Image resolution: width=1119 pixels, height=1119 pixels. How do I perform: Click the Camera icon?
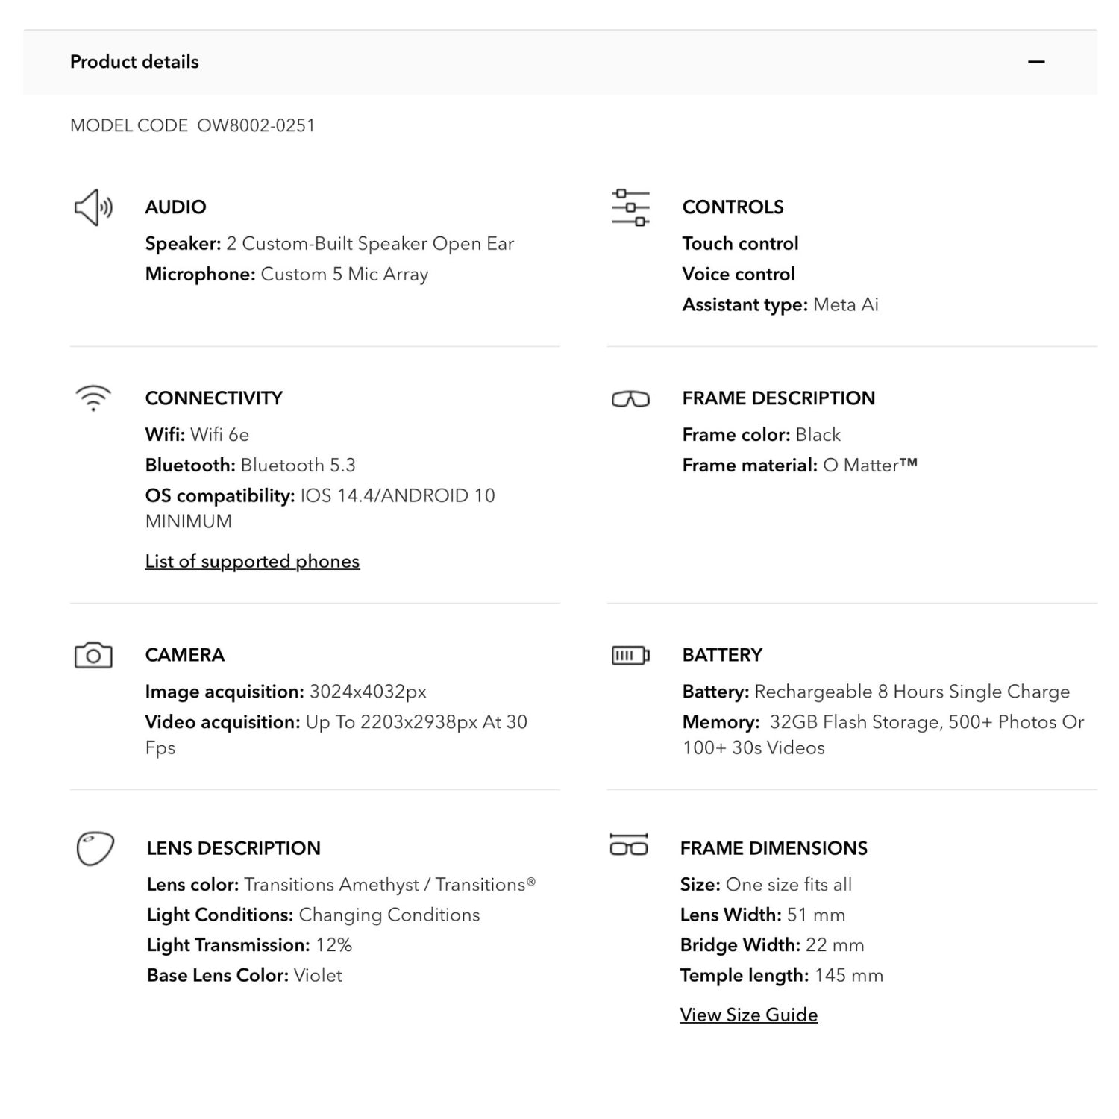pos(93,655)
